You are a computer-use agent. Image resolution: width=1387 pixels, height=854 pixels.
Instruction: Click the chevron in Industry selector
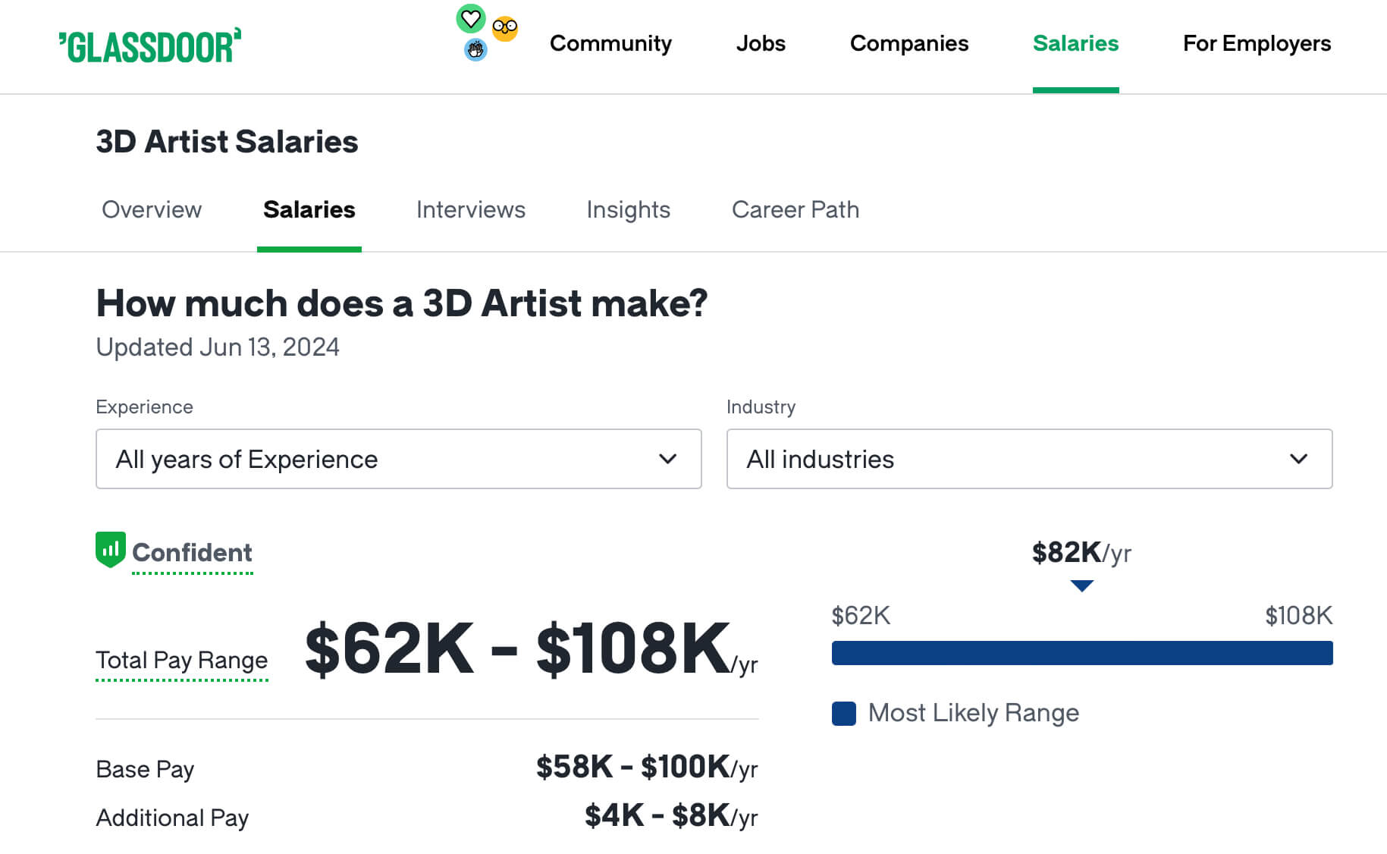point(1298,459)
